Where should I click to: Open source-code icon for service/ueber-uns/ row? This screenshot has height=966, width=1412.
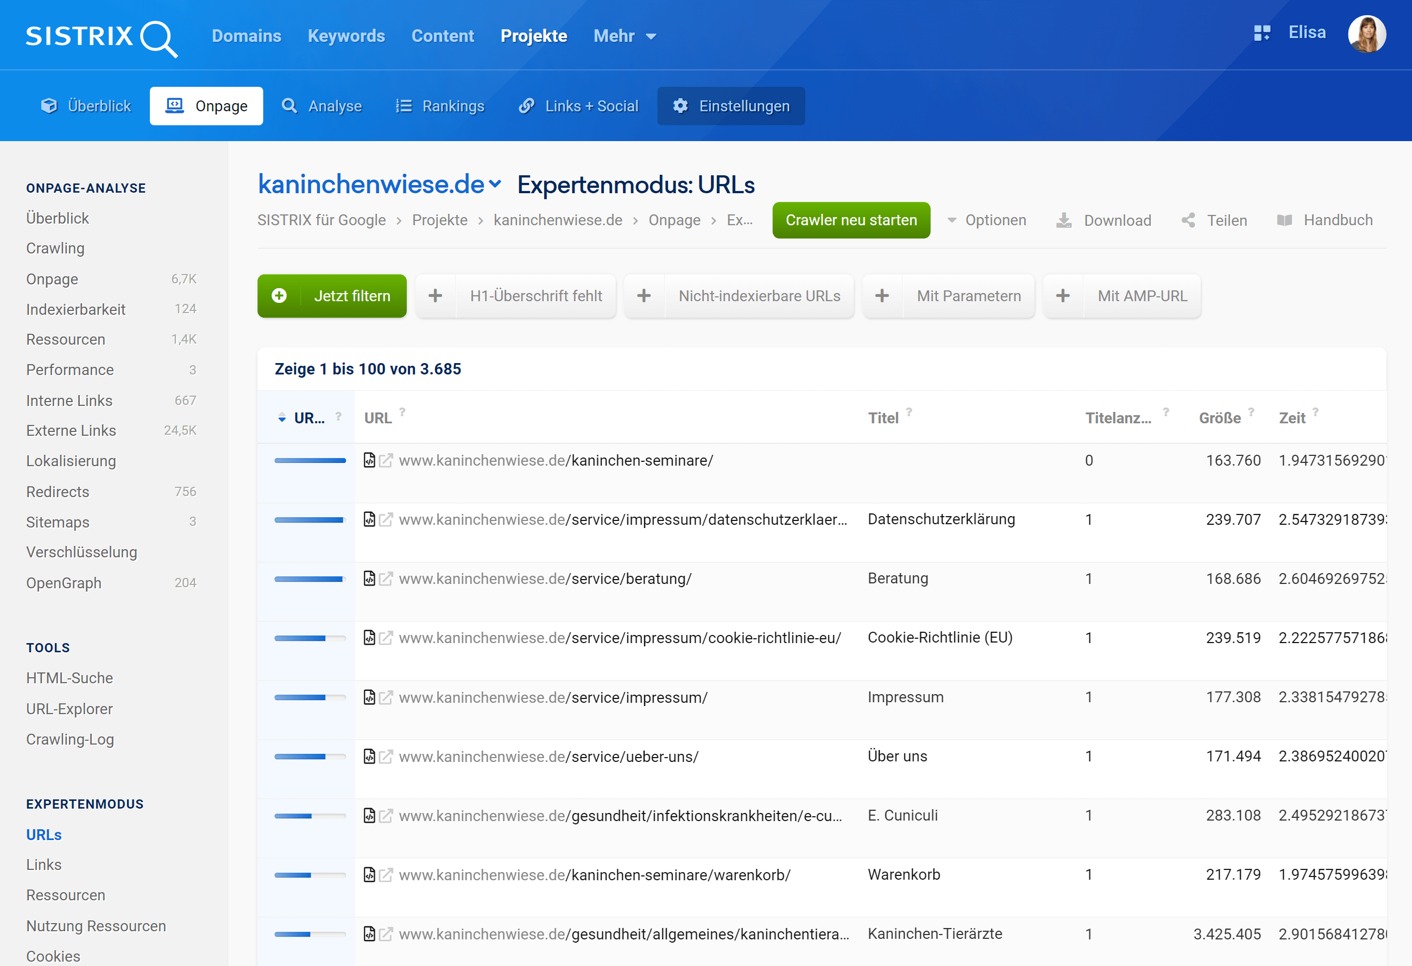point(369,756)
